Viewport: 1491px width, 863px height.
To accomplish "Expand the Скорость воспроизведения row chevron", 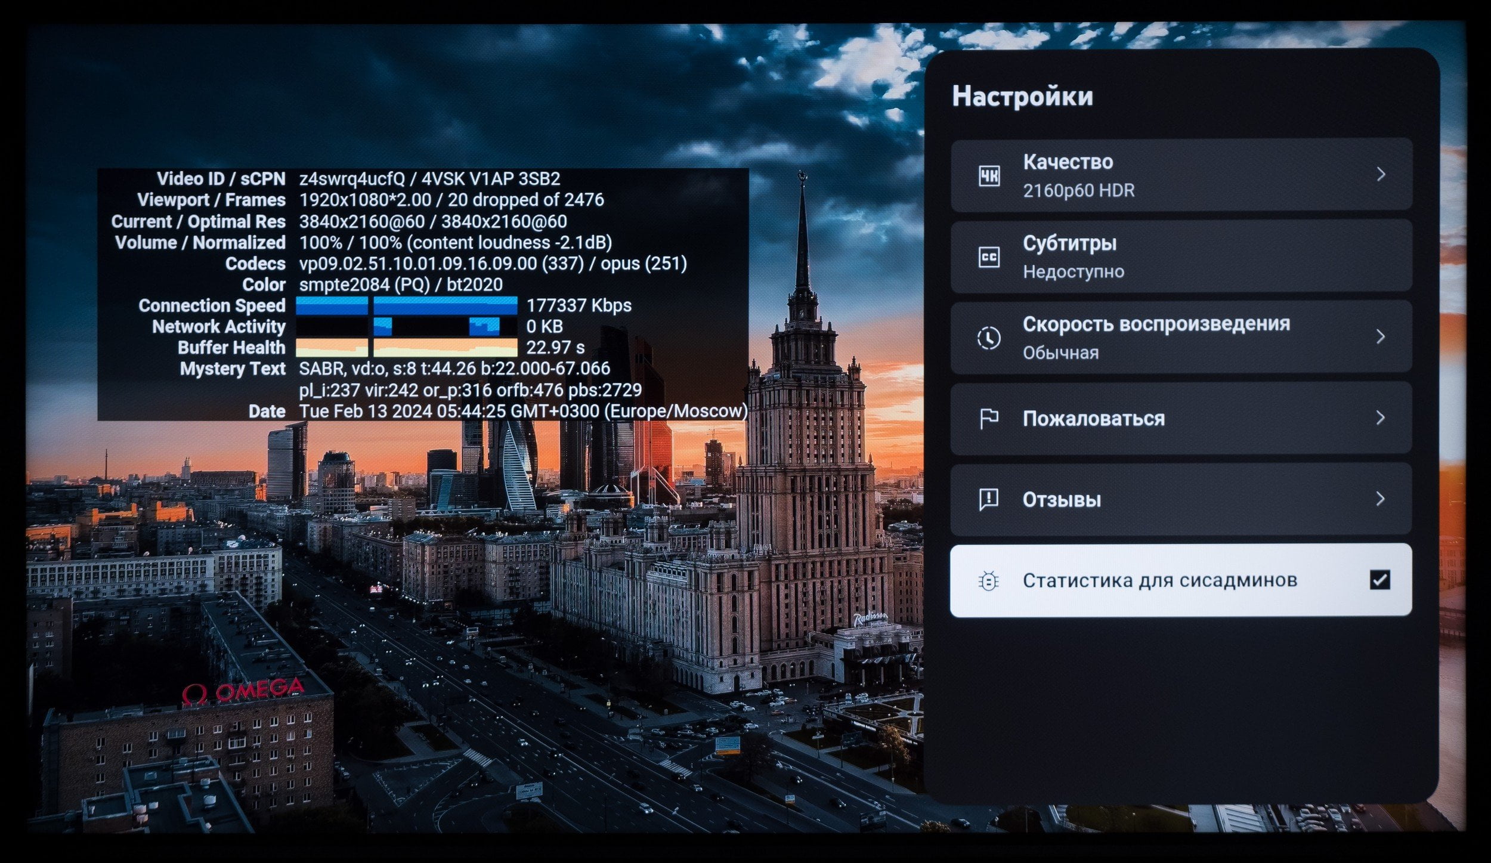I will [1381, 337].
